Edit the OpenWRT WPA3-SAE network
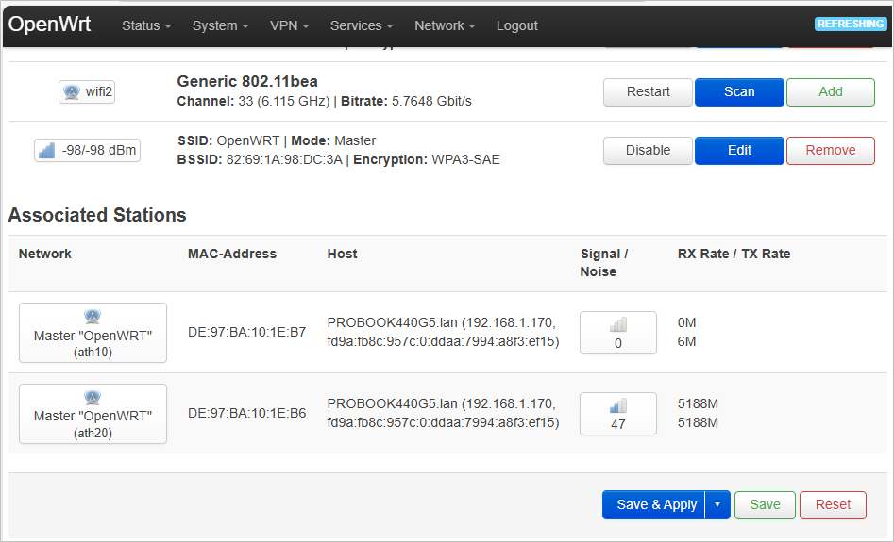 pyautogui.click(x=739, y=150)
